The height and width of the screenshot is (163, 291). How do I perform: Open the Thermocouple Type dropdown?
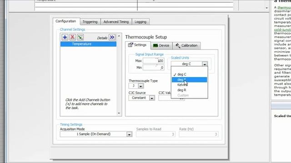[140, 86]
